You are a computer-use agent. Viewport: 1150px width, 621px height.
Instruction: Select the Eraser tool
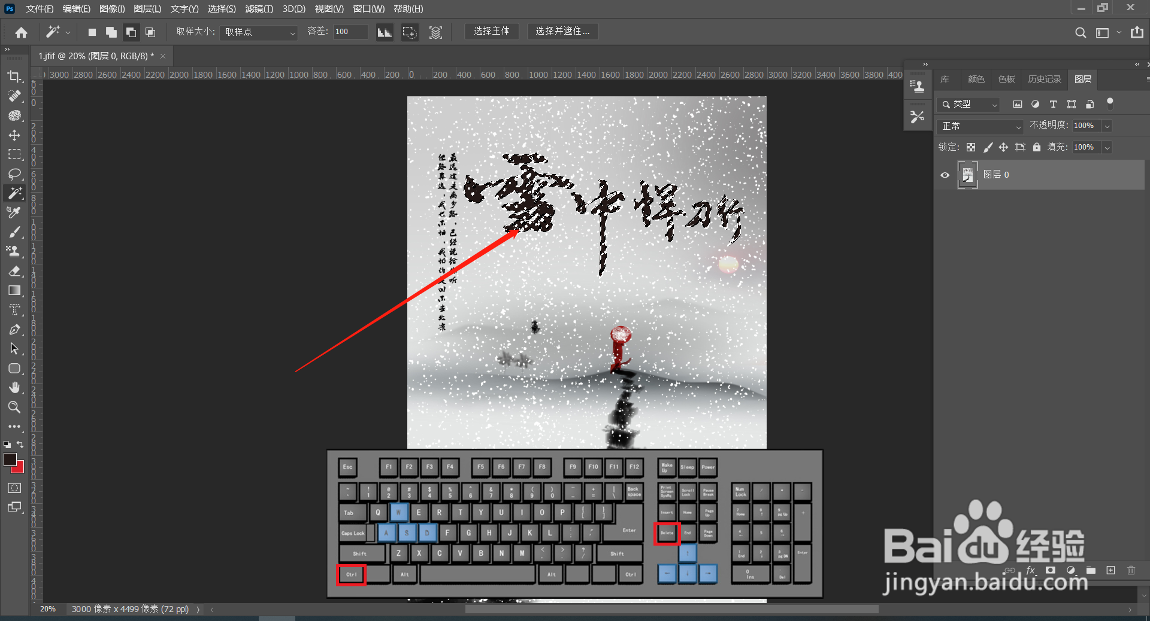15,271
